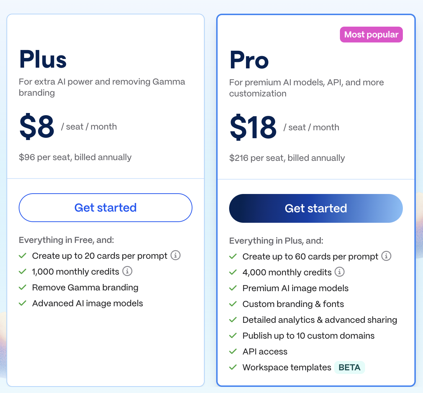Click checkmark next to Remove Gamma branding
This screenshot has width=423, height=393.
click(23, 288)
